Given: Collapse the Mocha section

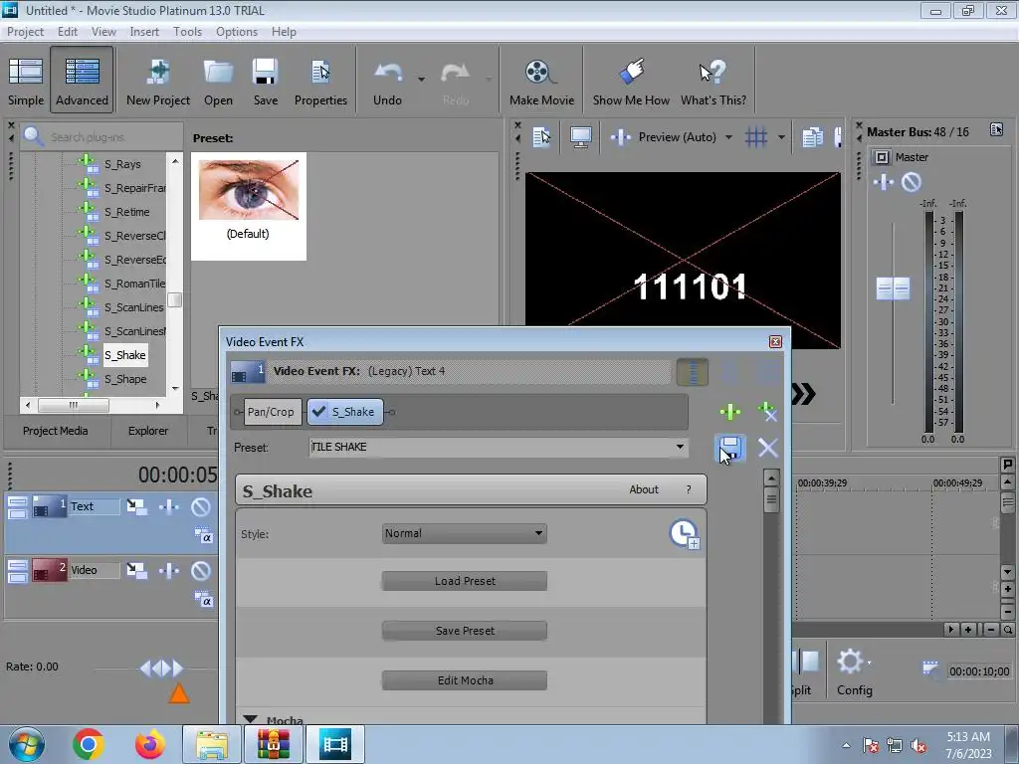Looking at the screenshot, I should 250,719.
